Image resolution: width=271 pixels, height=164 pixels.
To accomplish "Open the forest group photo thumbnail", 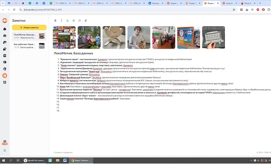I will [89, 37].
